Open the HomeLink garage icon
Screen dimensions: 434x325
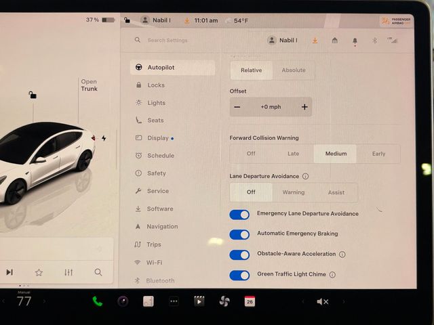click(x=334, y=41)
